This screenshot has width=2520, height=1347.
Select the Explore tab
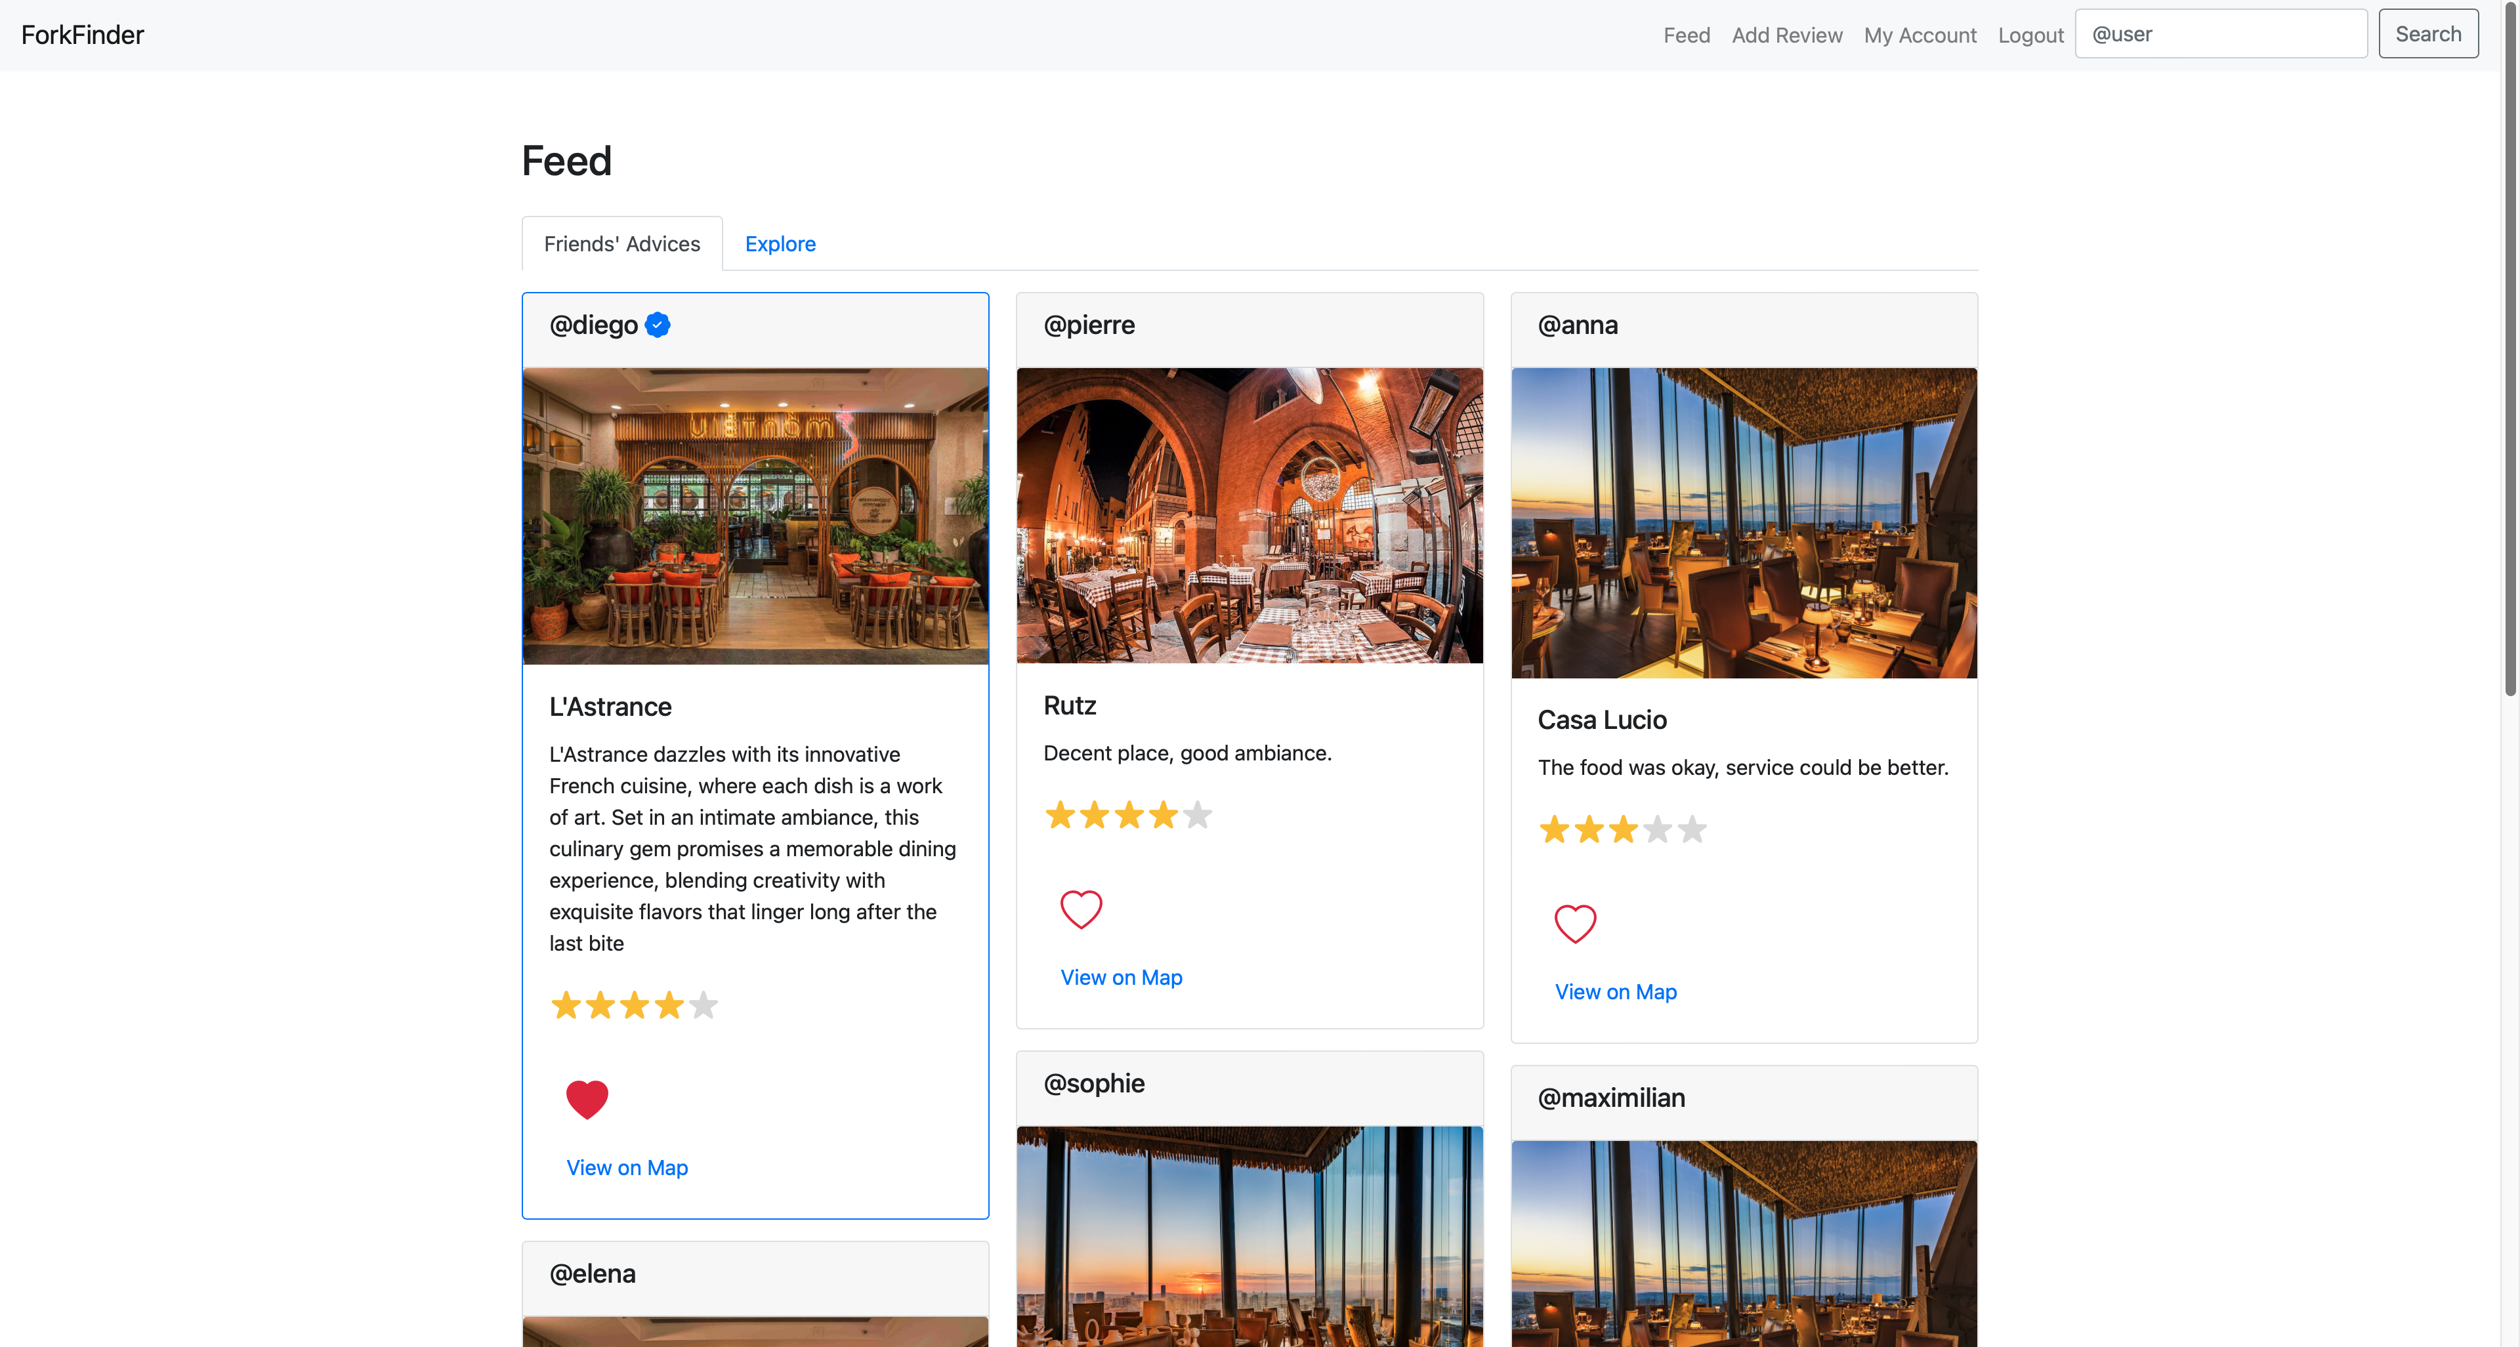click(x=780, y=243)
